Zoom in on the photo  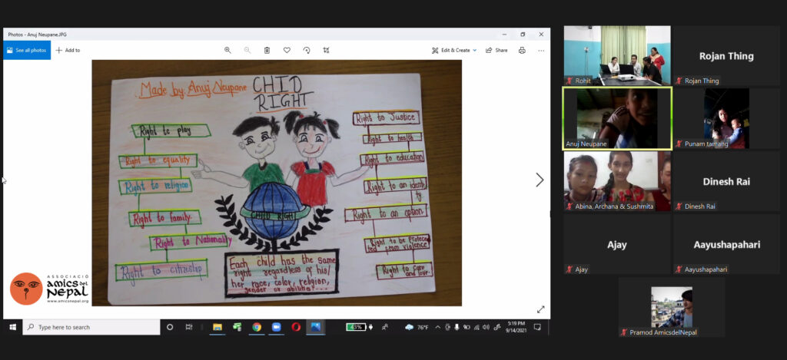click(x=227, y=50)
